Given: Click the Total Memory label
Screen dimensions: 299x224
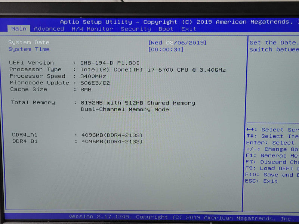Looking at the screenshot, I should click(x=33, y=102).
